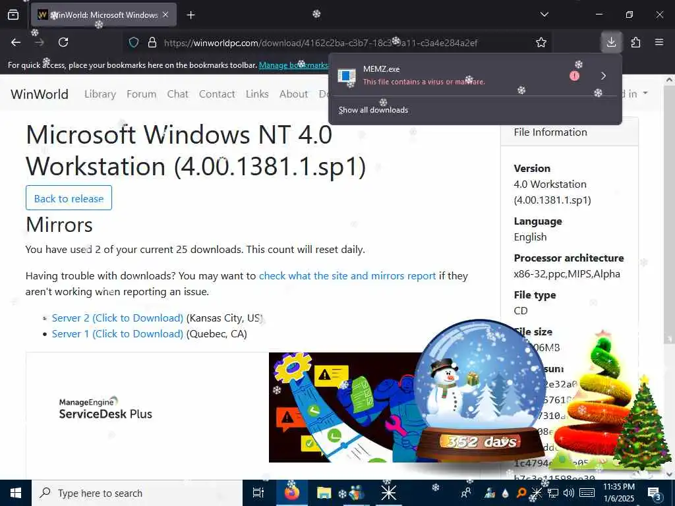Open the Windows Start menu

click(16, 493)
